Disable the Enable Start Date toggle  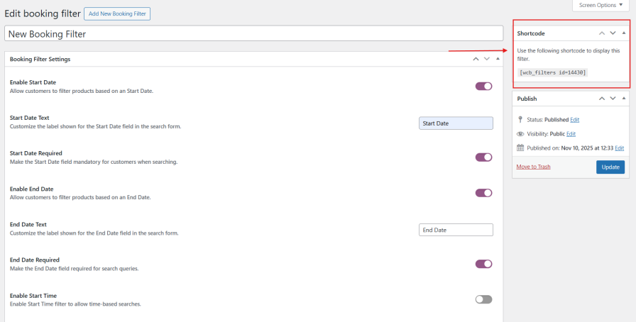pos(483,87)
